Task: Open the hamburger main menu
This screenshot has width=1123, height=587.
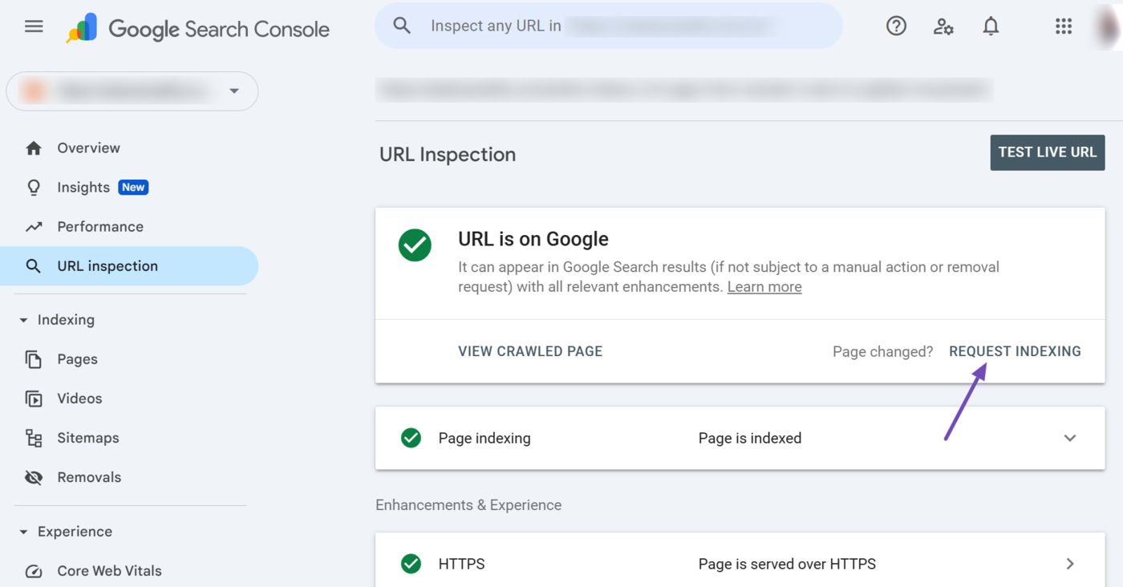Action: [34, 26]
